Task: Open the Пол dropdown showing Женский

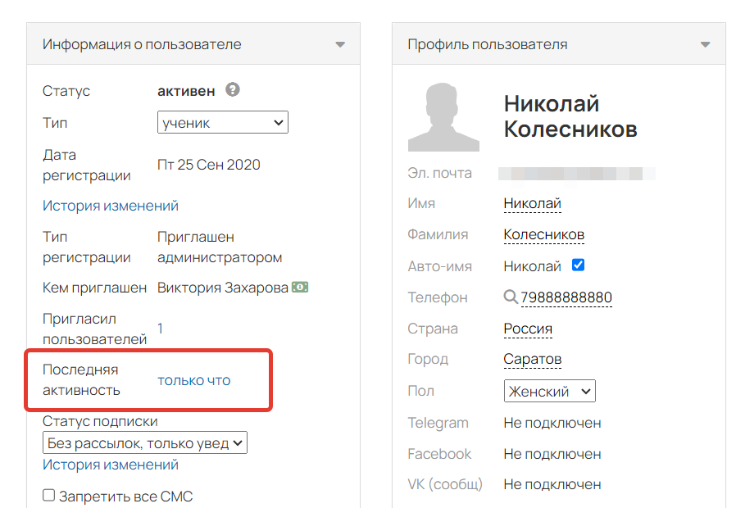Action: tap(549, 391)
